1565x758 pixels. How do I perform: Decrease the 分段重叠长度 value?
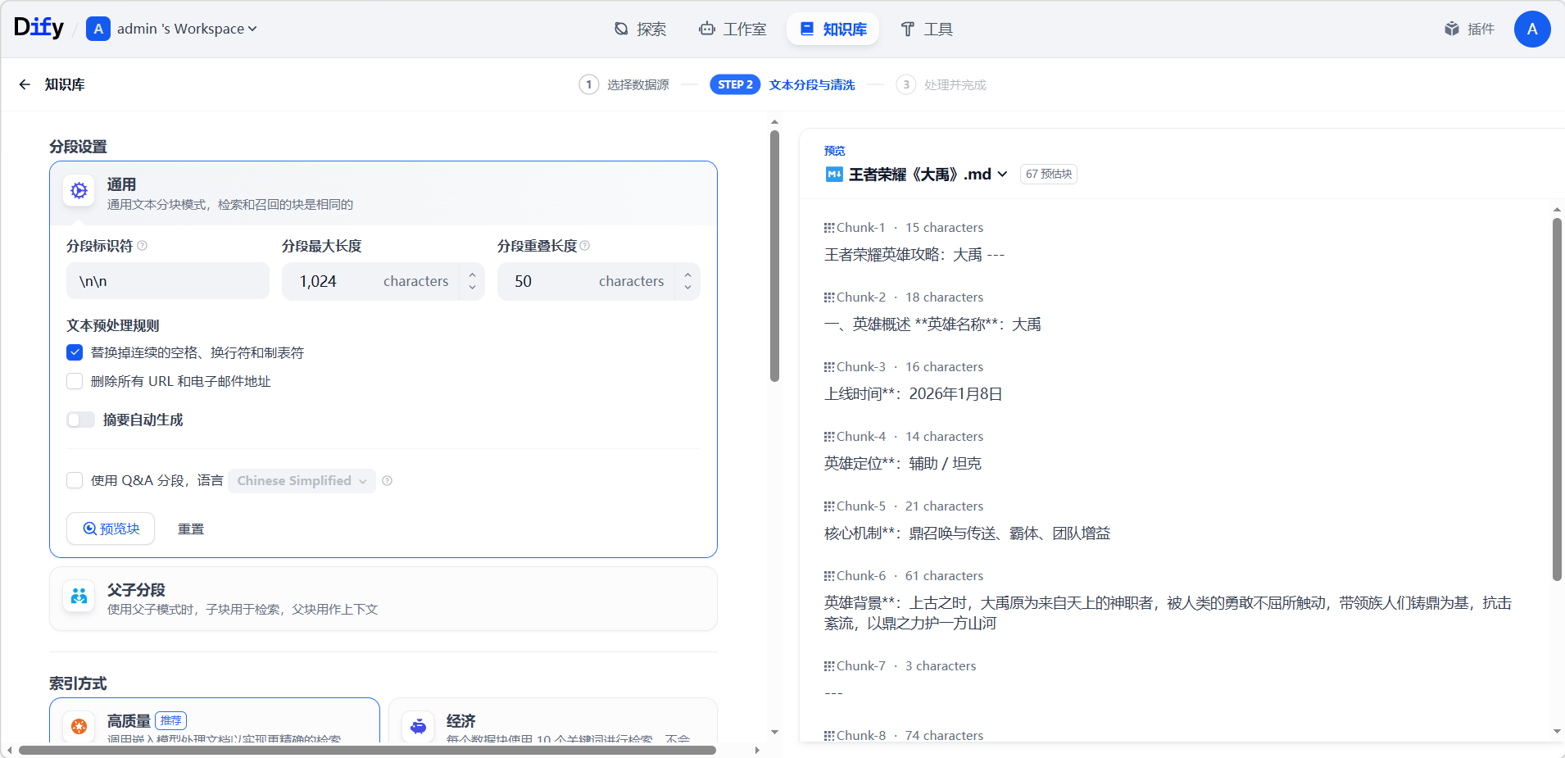click(687, 288)
